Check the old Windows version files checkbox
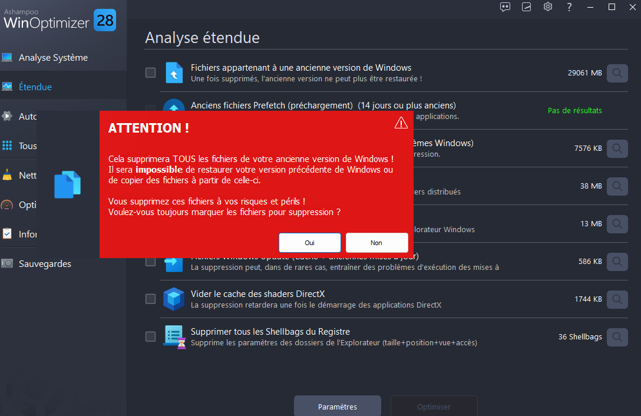Viewport: 641px width, 416px height. (x=150, y=73)
